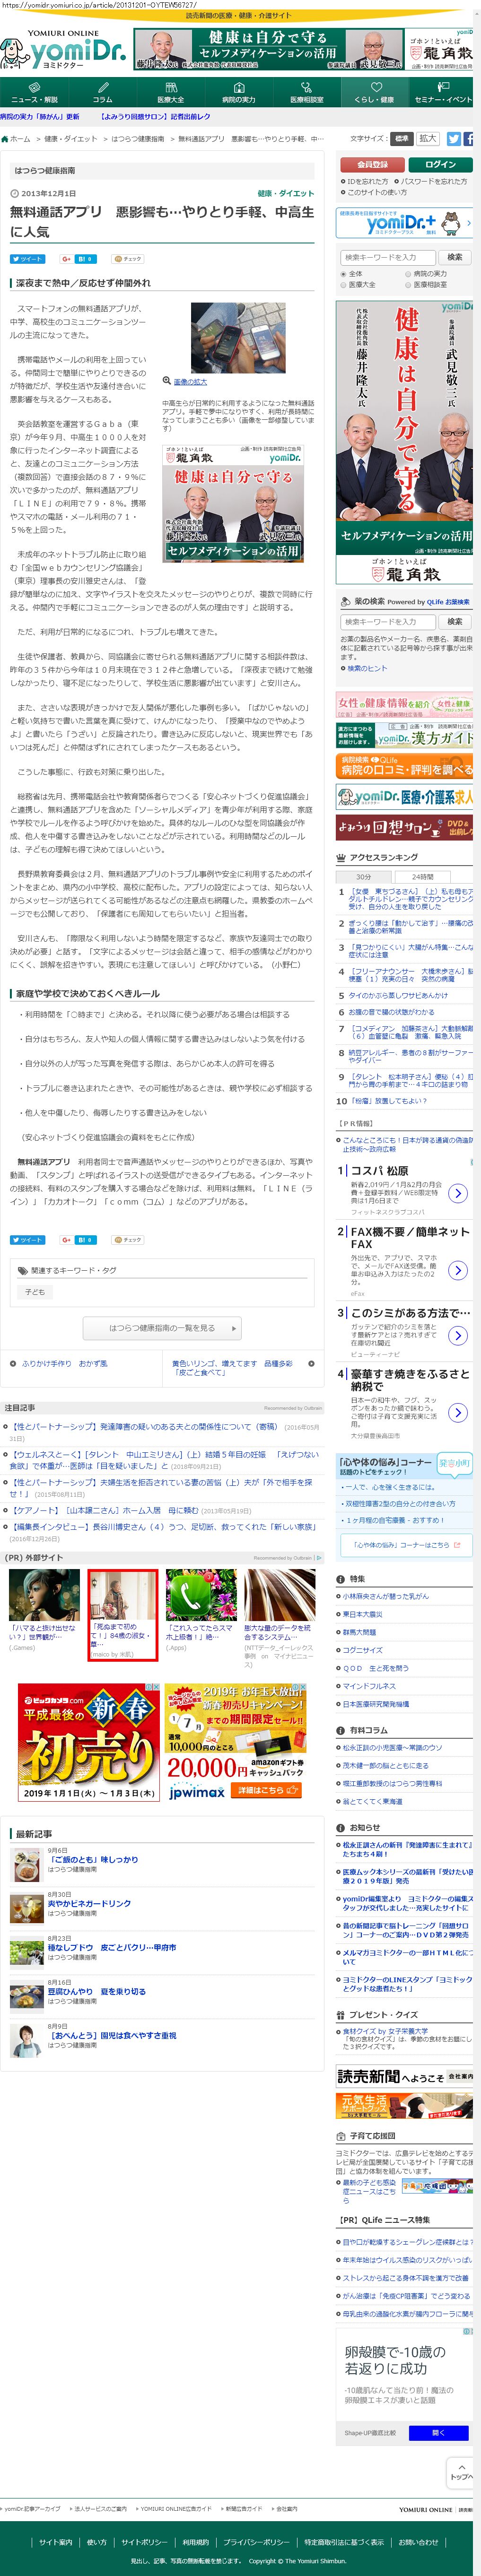The width and height of the screenshot is (481, 2576).
Task: Go to previous article ふりかけ手作り おかず風
Action: (x=64, y=1363)
